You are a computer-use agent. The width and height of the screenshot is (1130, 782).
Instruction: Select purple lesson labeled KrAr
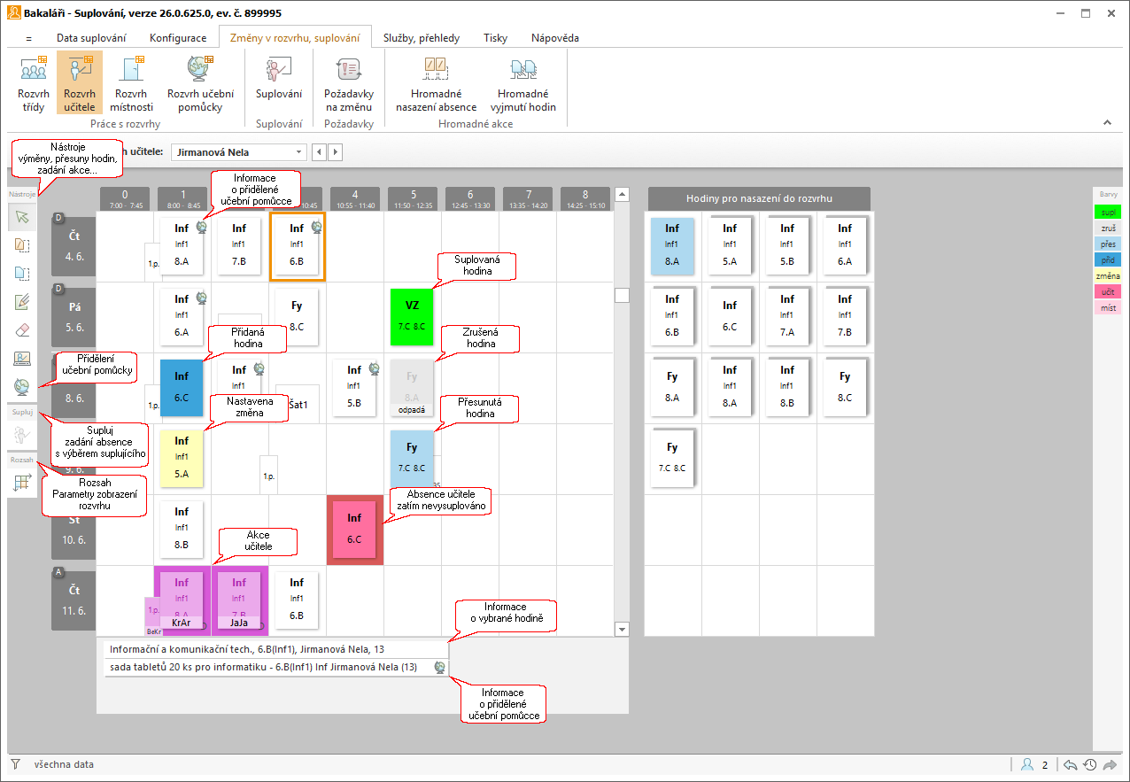point(182,601)
